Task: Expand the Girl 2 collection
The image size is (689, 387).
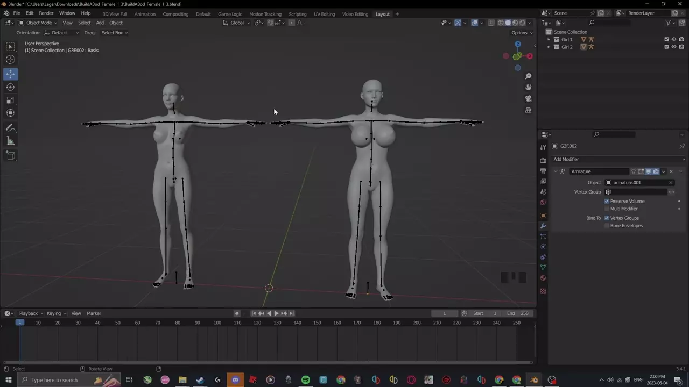Action: [549, 47]
